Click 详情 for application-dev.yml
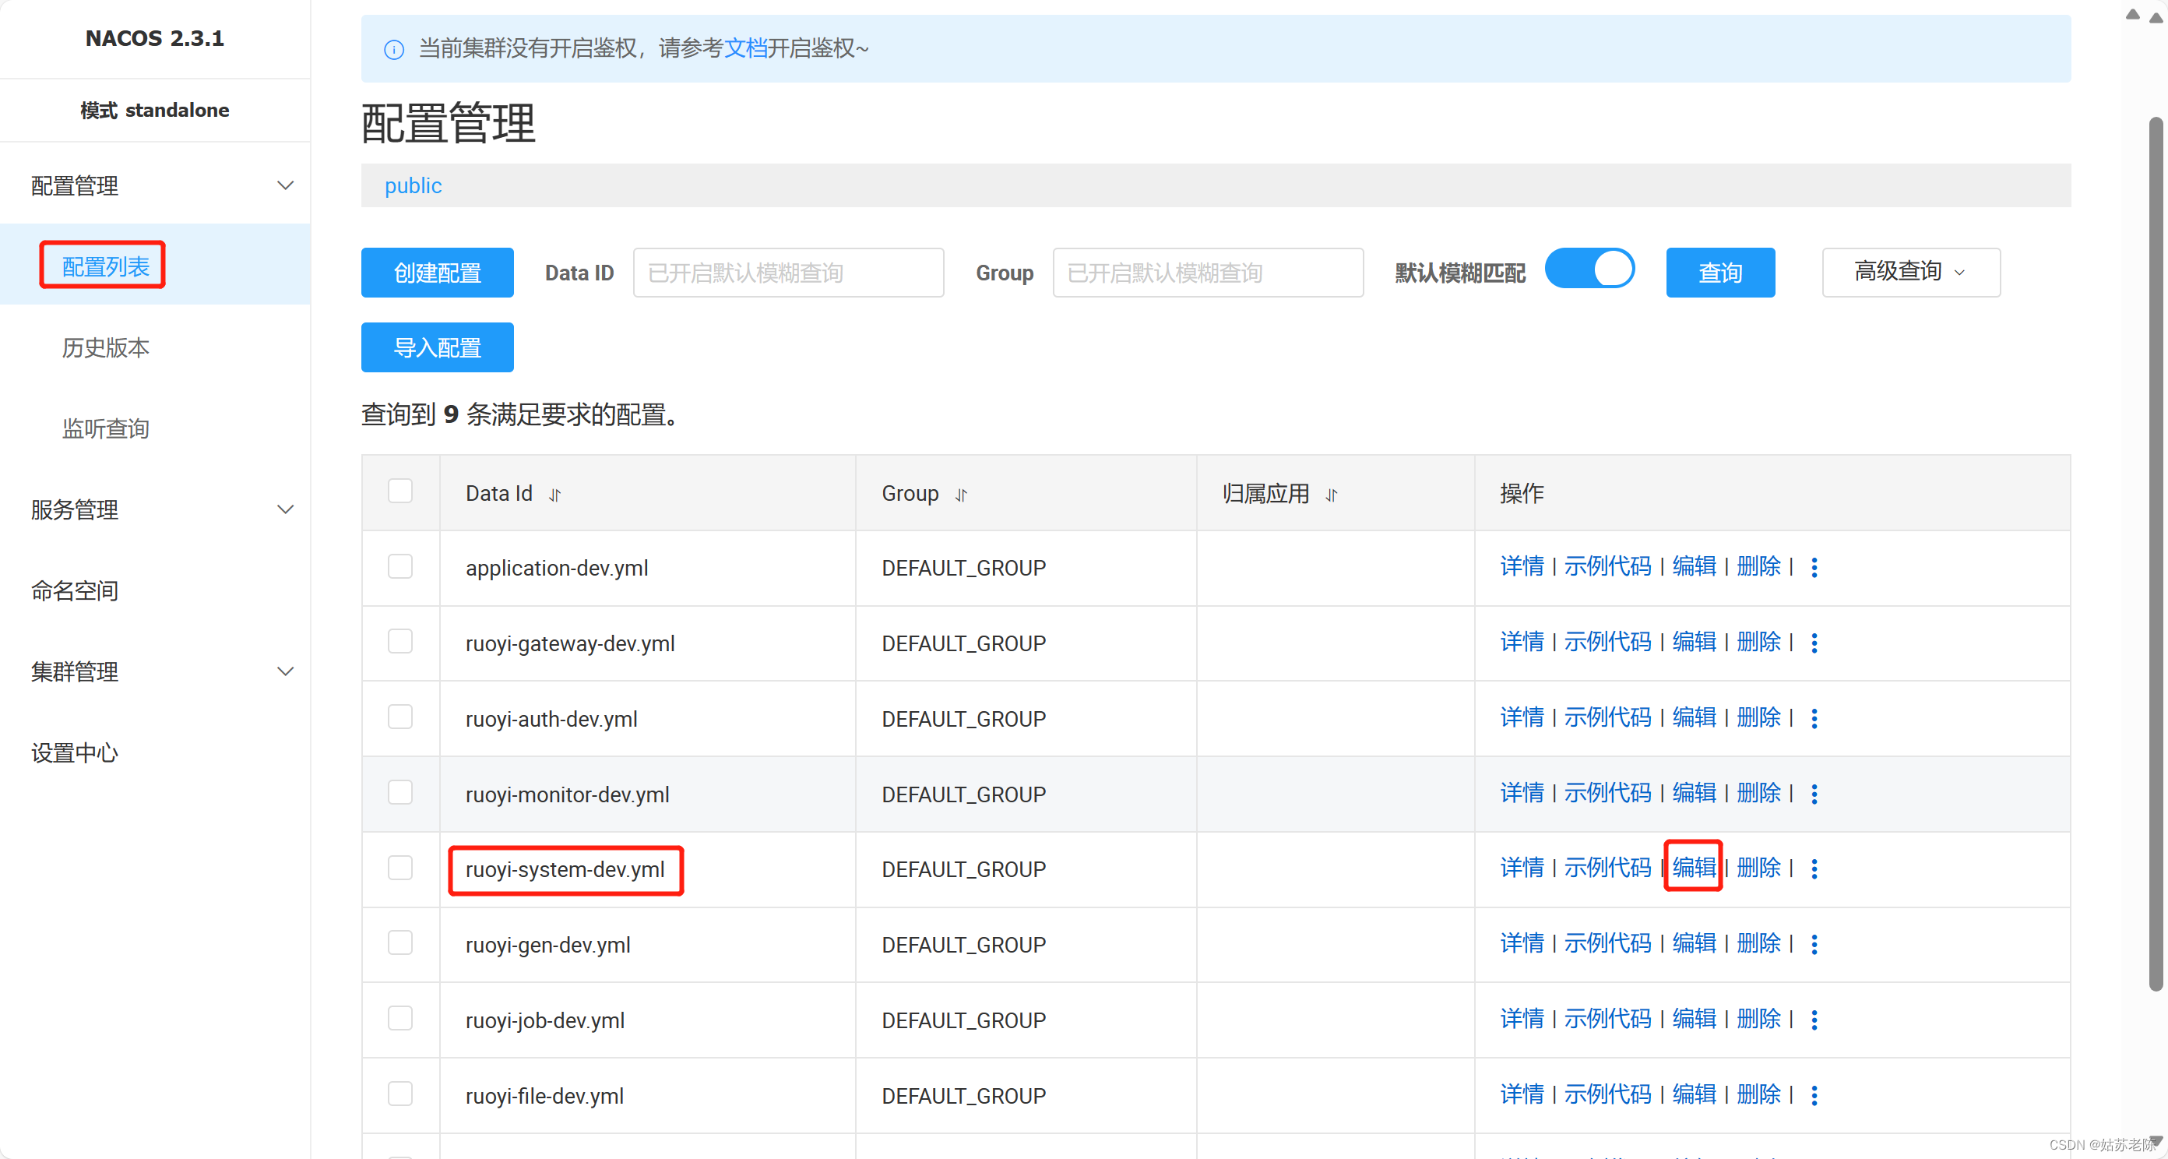This screenshot has width=2168, height=1159. pyautogui.click(x=1522, y=565)
